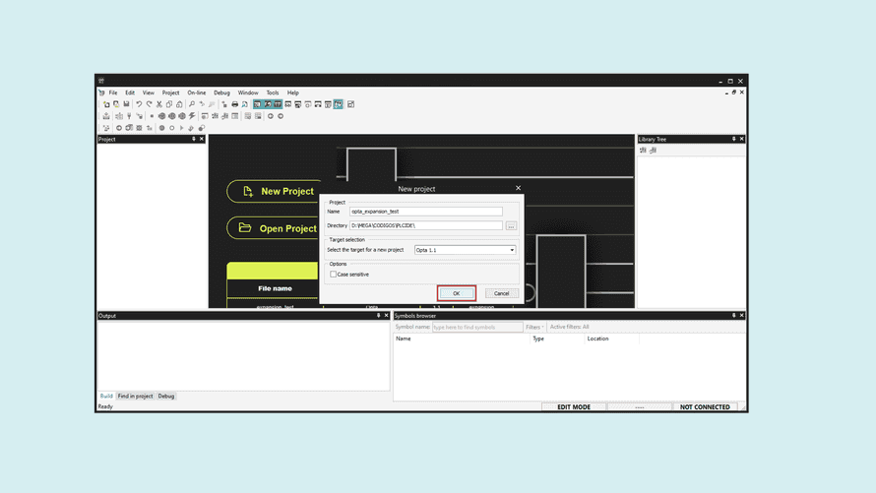Image resolution: width=876 pixels, height=493 pixels.
Task: Open the On-line menu
Action: pos(197,92)
